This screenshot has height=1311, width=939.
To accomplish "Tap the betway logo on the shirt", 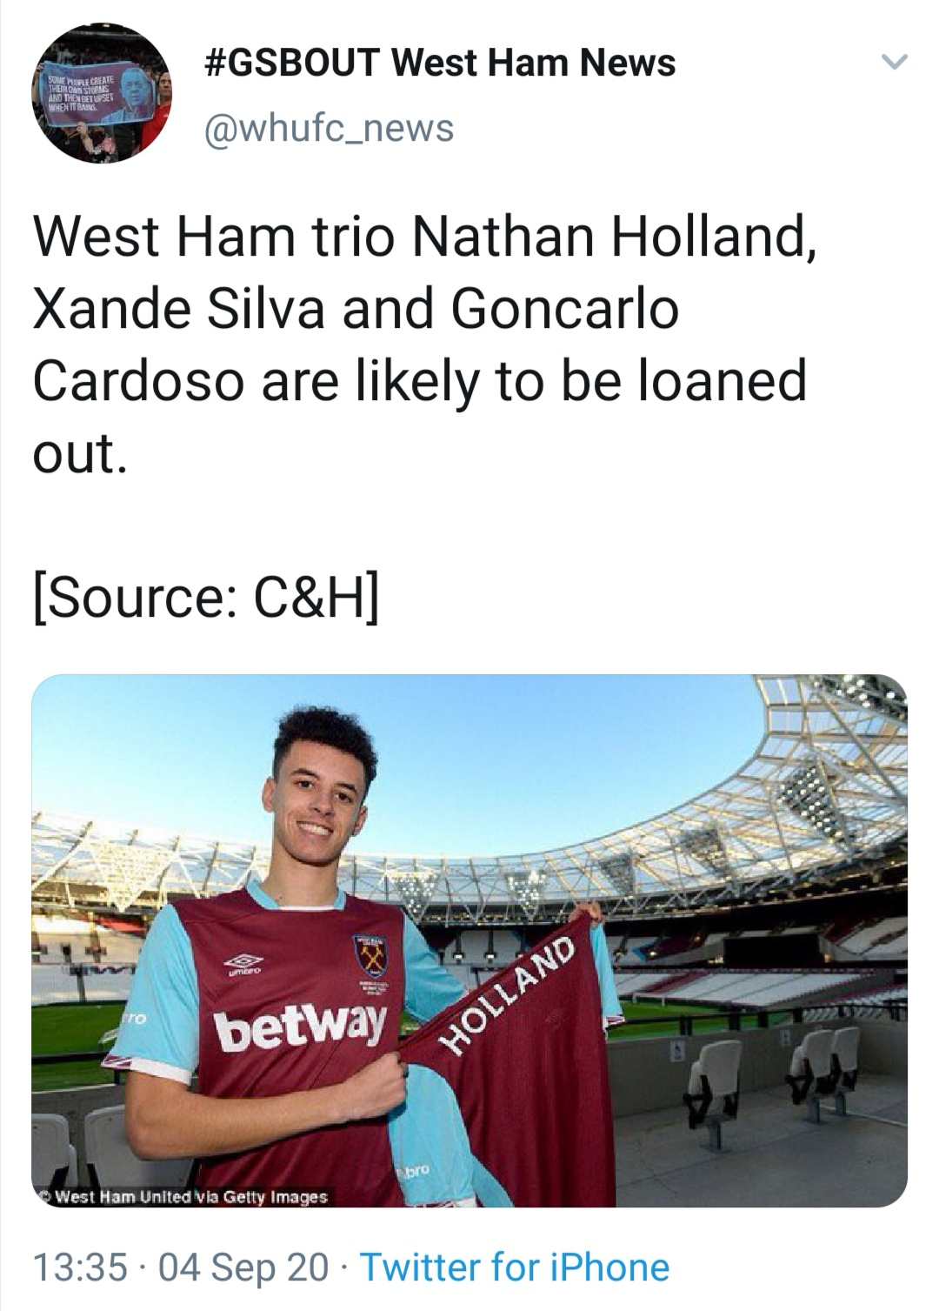I will [x=301, y=1024].
